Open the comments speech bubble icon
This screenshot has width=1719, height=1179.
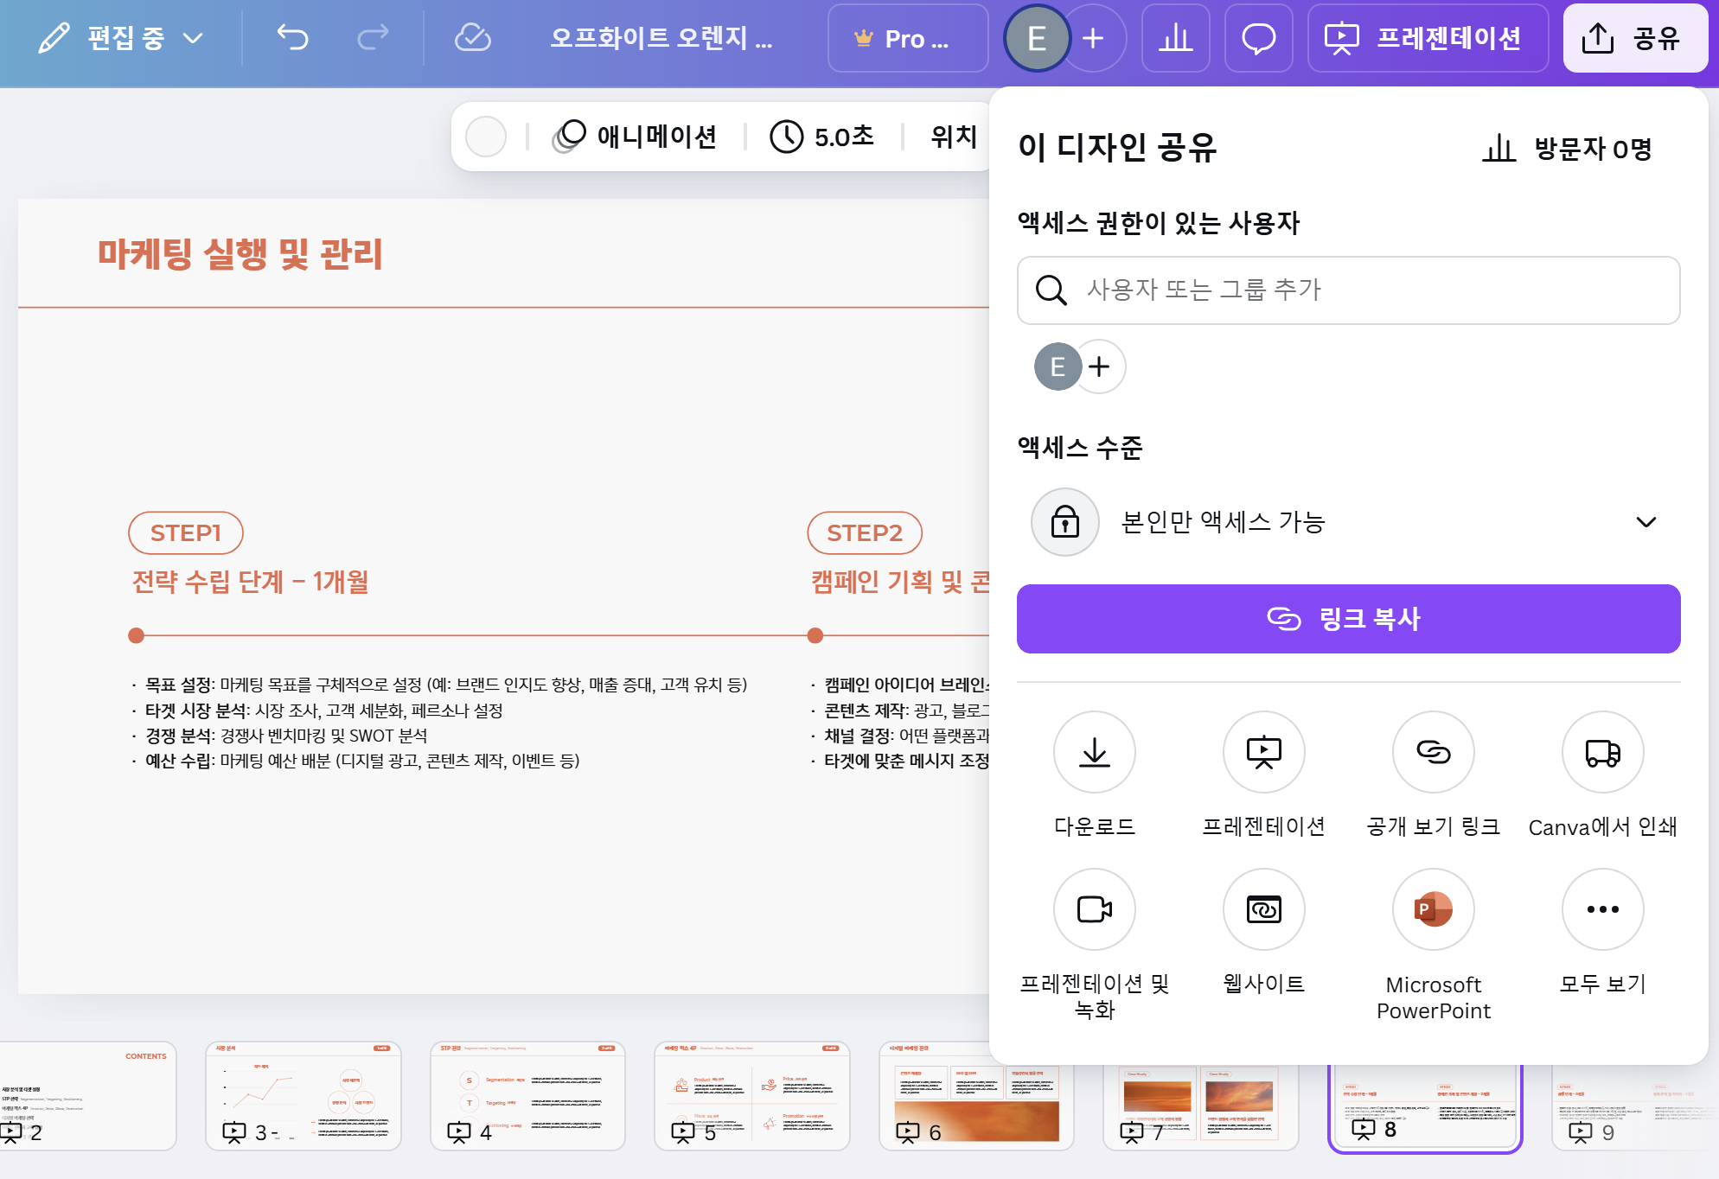pos(1258,38)
